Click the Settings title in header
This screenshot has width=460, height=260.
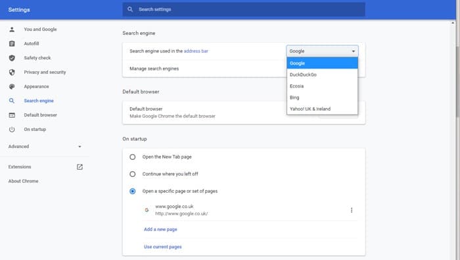point(19,10)
